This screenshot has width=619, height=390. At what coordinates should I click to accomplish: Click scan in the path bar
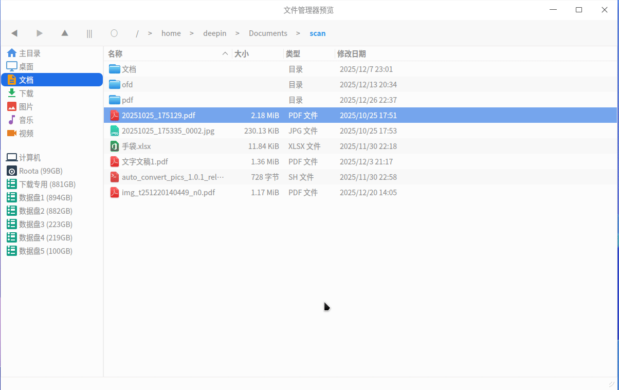(x=318, y=33)
